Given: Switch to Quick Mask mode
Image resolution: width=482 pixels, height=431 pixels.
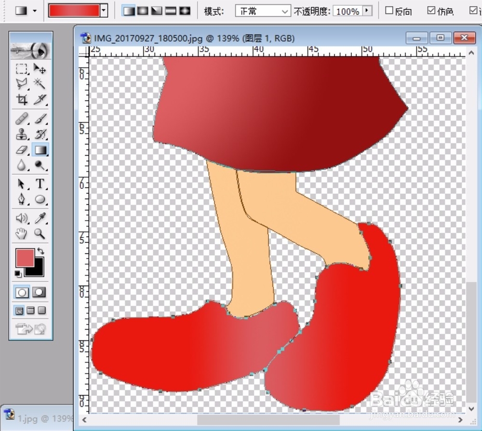Looking at the screenshot, I should click(x=39, y=292).
